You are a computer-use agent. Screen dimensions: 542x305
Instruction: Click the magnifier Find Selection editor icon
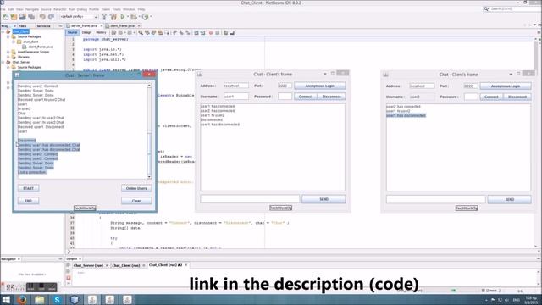click(x=141, y=32)
